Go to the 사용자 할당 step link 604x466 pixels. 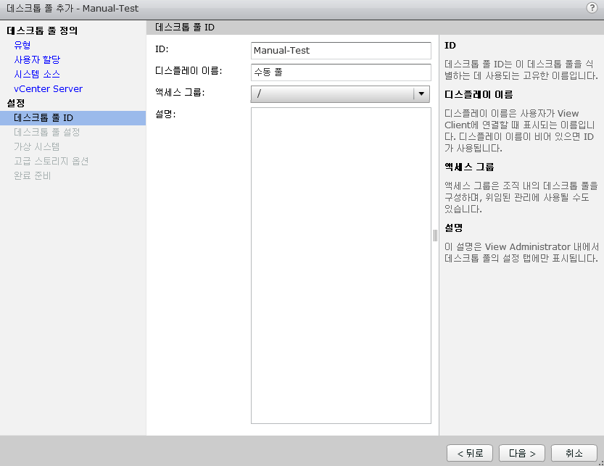pos(37,59)
